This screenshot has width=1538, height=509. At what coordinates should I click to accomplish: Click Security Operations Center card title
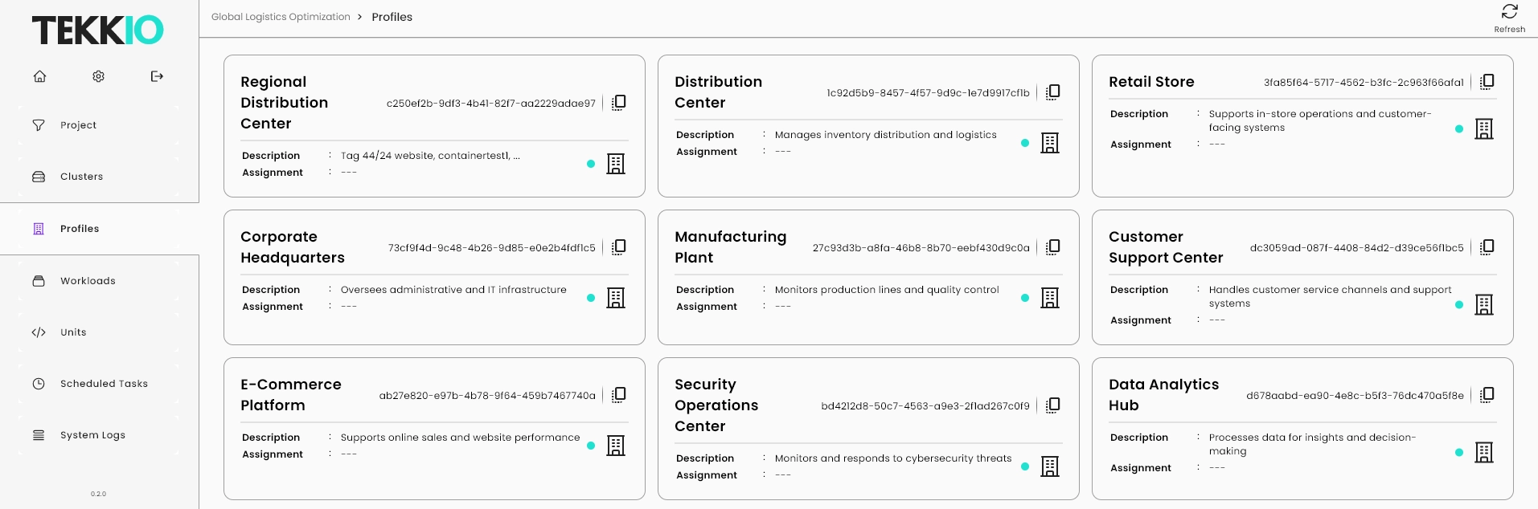[716, 405]
